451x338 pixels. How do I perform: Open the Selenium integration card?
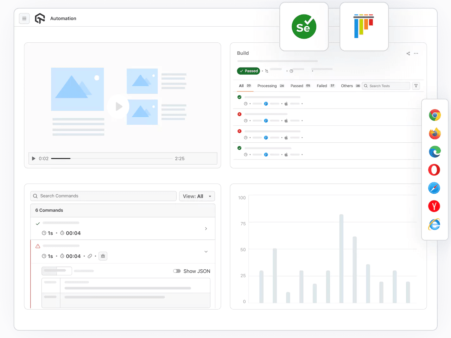tap(304, 27)
